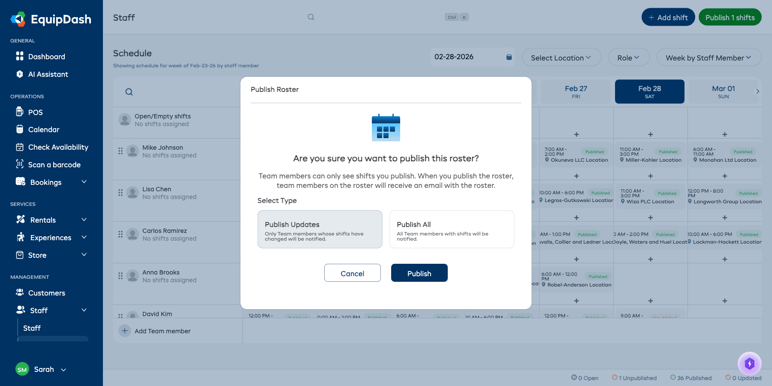The image size is (772, 386).
Task: Choose the Publish All option
Action: (x=451, y=229)
